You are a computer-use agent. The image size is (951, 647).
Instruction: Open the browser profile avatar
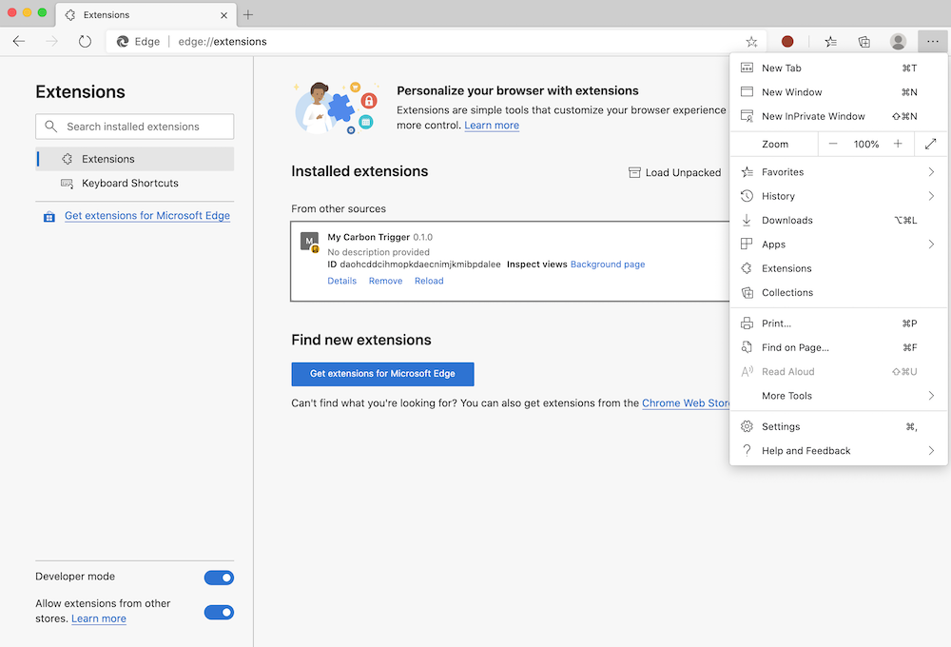898,41
